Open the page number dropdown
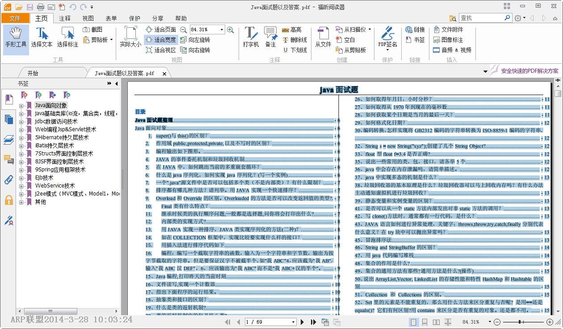 click(x=293, y=322)
